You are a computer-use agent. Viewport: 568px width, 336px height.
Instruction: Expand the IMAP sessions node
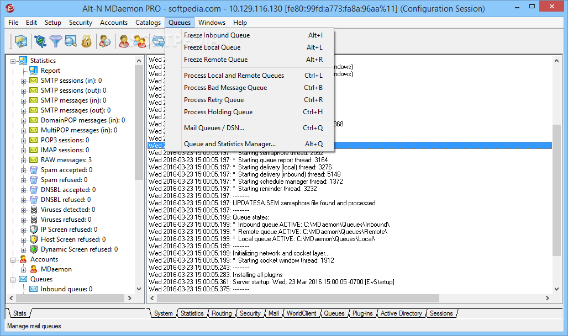click(24, 151)
